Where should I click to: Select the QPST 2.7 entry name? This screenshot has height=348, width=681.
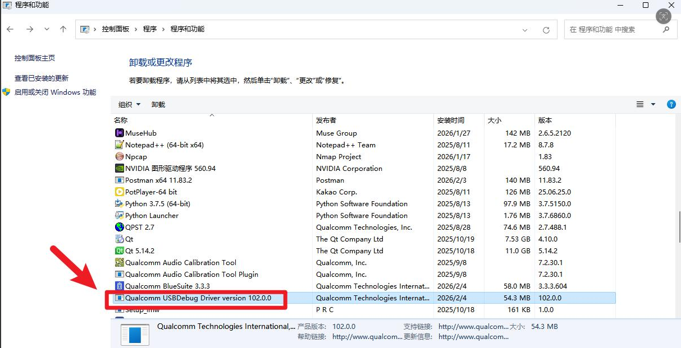click(x=140, y=228)
